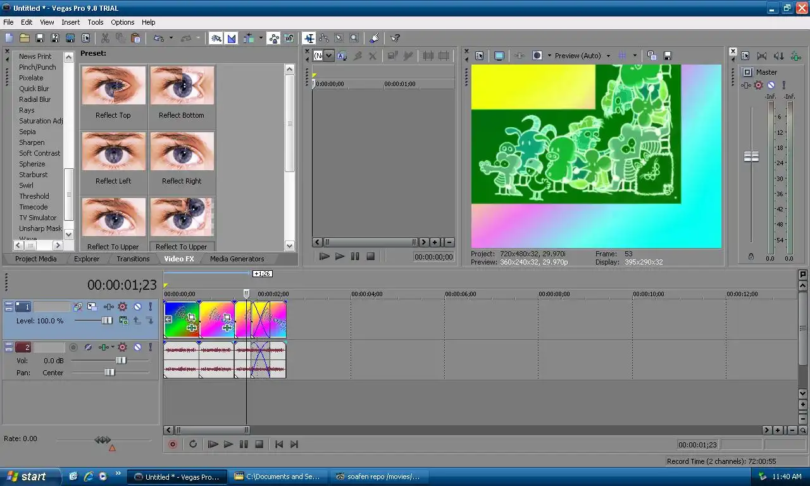Choose the Reflect Bottom preset thumbnail
810x486 pixels.
182,86
